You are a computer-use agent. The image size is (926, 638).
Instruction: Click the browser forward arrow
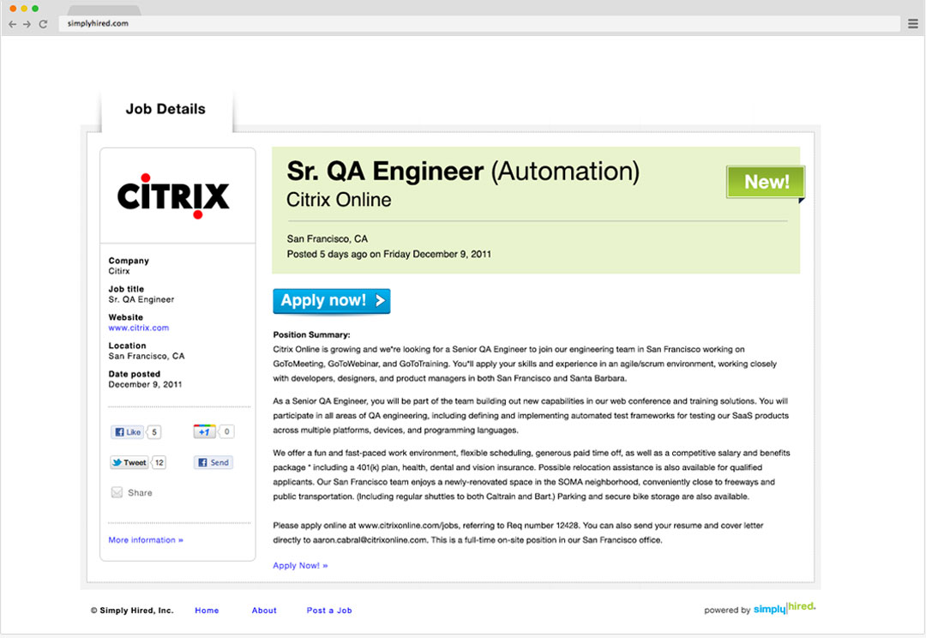tap(27, 24)
